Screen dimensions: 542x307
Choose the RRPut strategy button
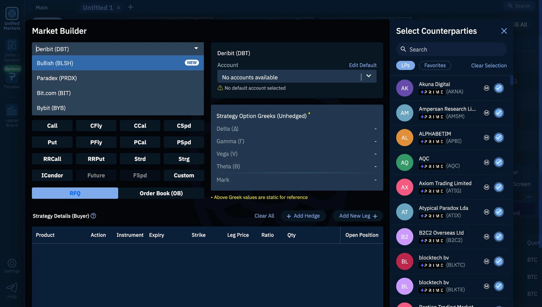point(96,159)
